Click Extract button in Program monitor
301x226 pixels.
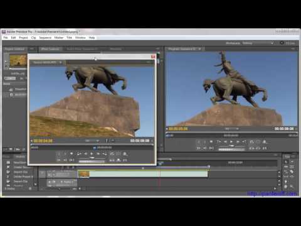click(258, 148)
